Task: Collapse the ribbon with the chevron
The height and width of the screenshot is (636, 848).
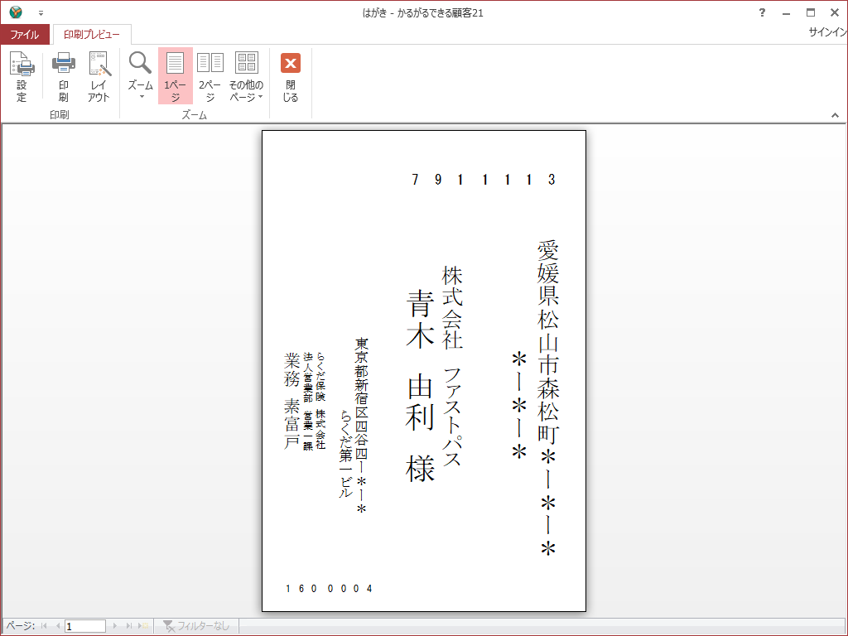Action: tap(834, 115)
